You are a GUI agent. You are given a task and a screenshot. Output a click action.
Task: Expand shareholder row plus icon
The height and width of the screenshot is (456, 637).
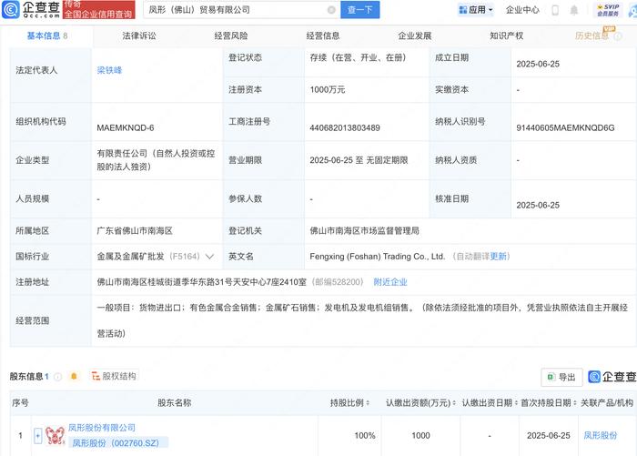(x=38, y=436)
